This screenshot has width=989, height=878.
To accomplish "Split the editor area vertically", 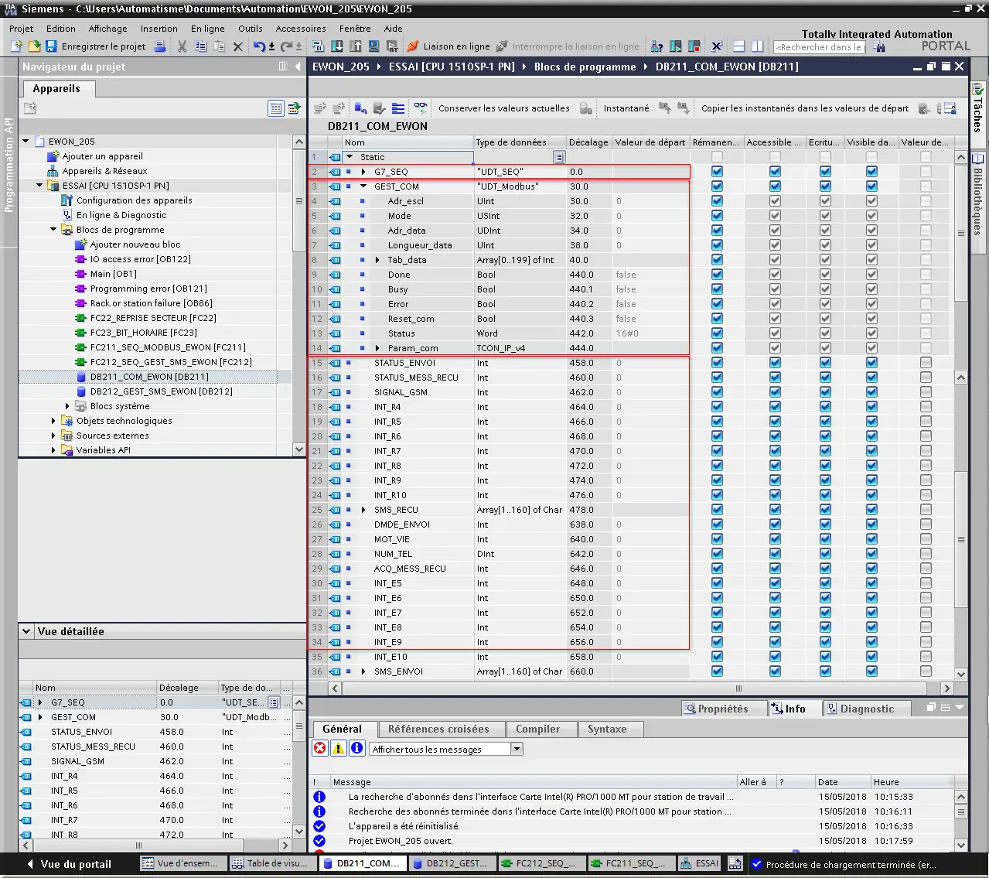I will [x=757, y=46].
